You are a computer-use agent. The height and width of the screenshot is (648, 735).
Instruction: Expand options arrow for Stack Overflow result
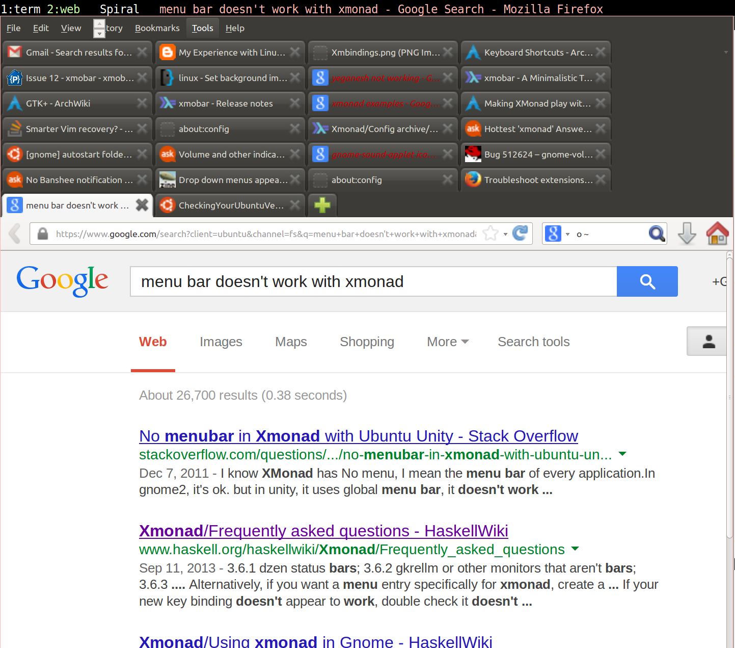tap(622, 454)
